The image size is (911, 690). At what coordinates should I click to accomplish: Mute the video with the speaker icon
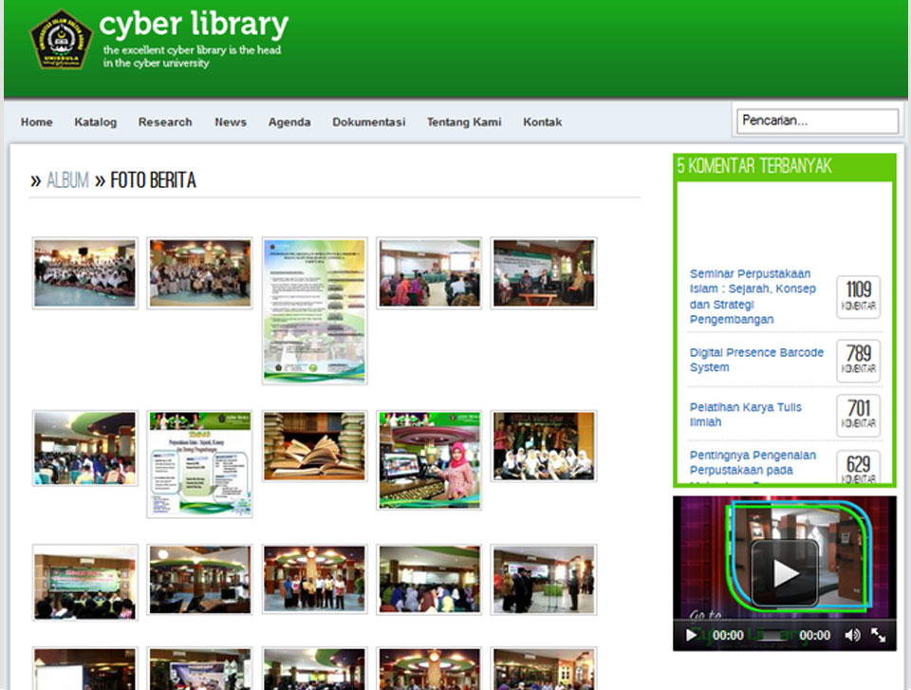click(x=852, y=635)
